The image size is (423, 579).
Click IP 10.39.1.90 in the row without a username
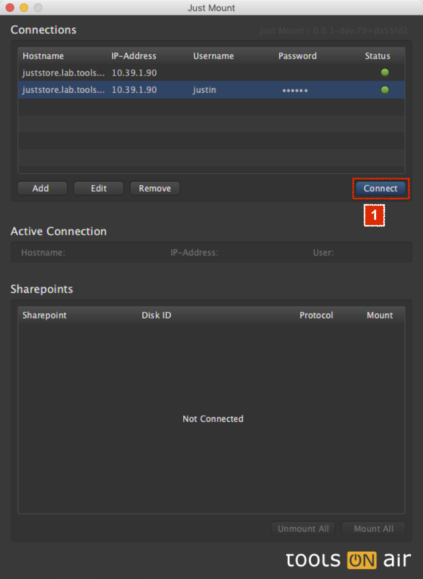(134, 73)
